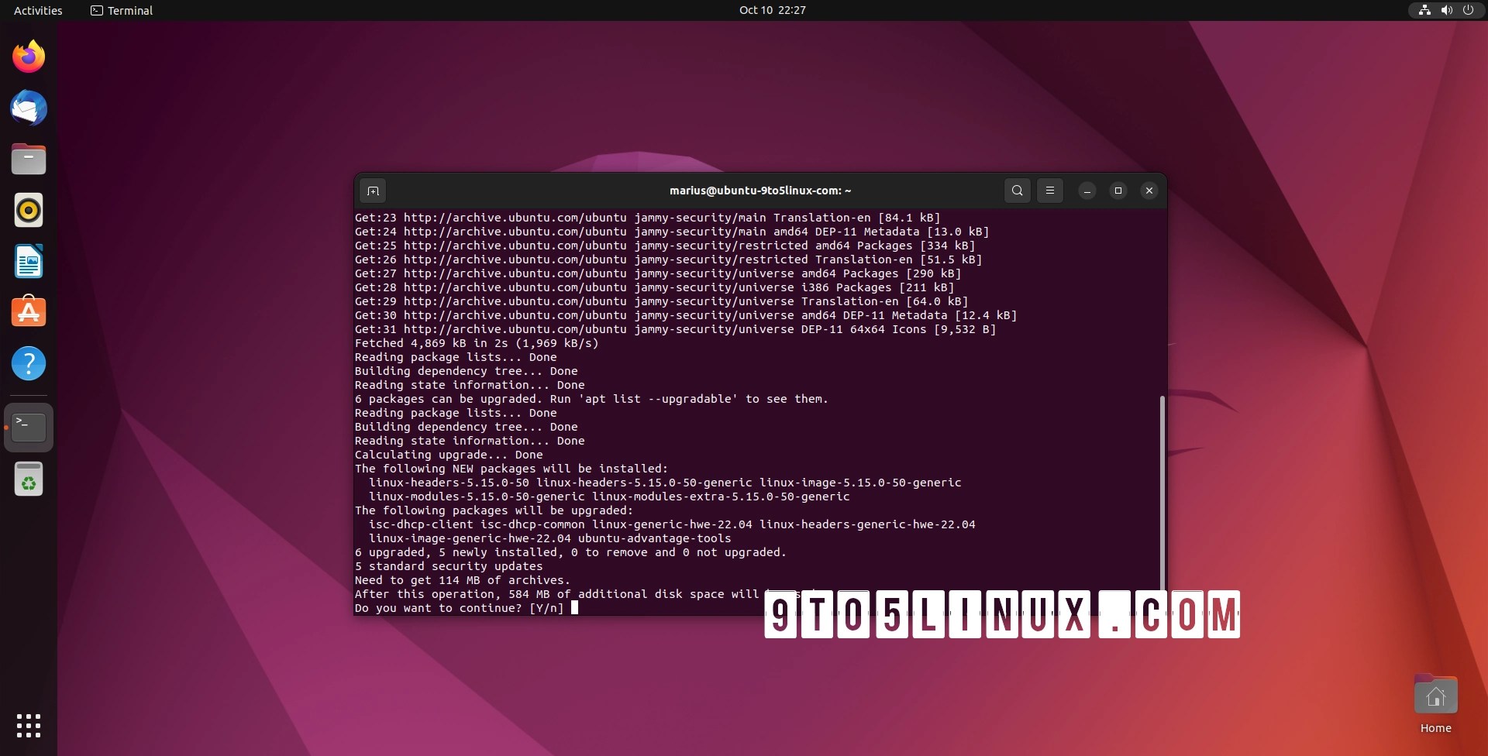
Task: Open LibreOffice Writer
Action: point(29,261)
